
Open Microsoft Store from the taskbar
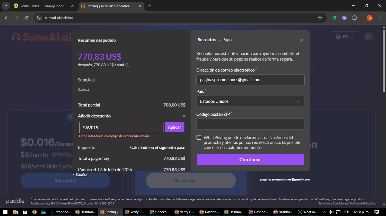(x=25, y=212)
